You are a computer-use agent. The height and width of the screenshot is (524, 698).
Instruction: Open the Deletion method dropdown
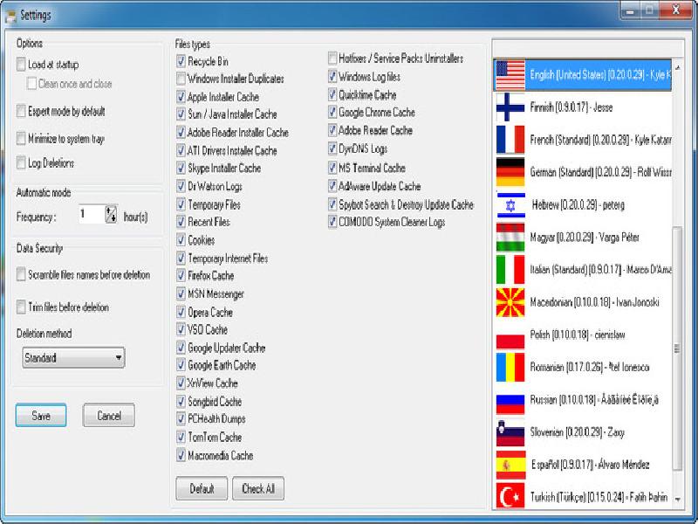[x=73, y=358]
